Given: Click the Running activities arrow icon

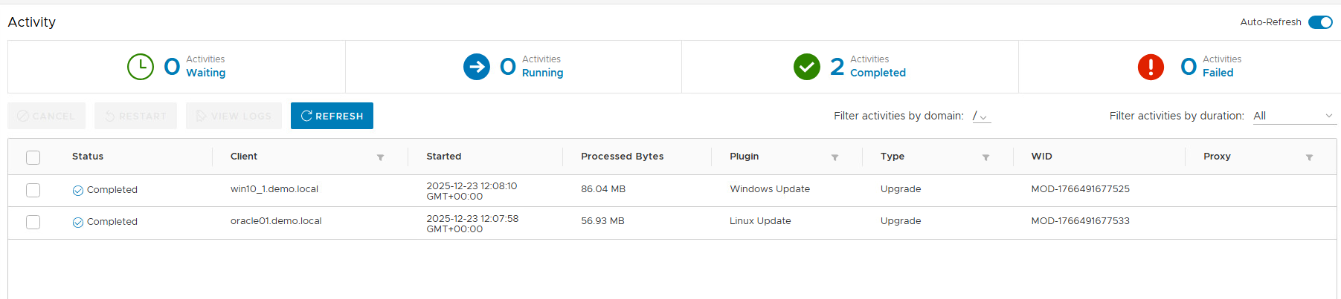Looking at the screenshot, I should click(x=477, y=67).
